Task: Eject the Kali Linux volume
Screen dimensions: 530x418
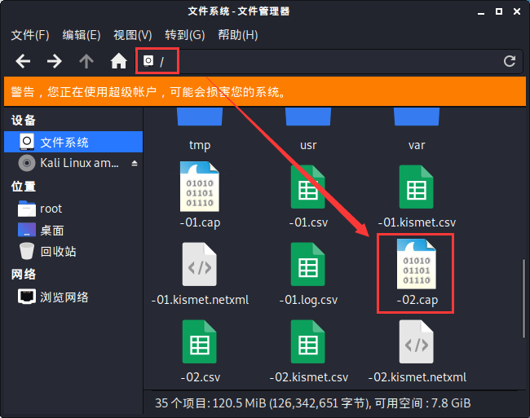Action: pos(135,164)
